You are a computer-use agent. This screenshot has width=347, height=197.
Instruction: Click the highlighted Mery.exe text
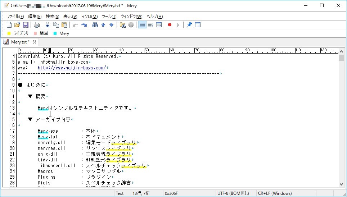point(48,131)
